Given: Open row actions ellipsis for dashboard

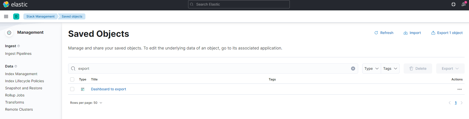Looking at the screenshot, I should coord(459,89).
